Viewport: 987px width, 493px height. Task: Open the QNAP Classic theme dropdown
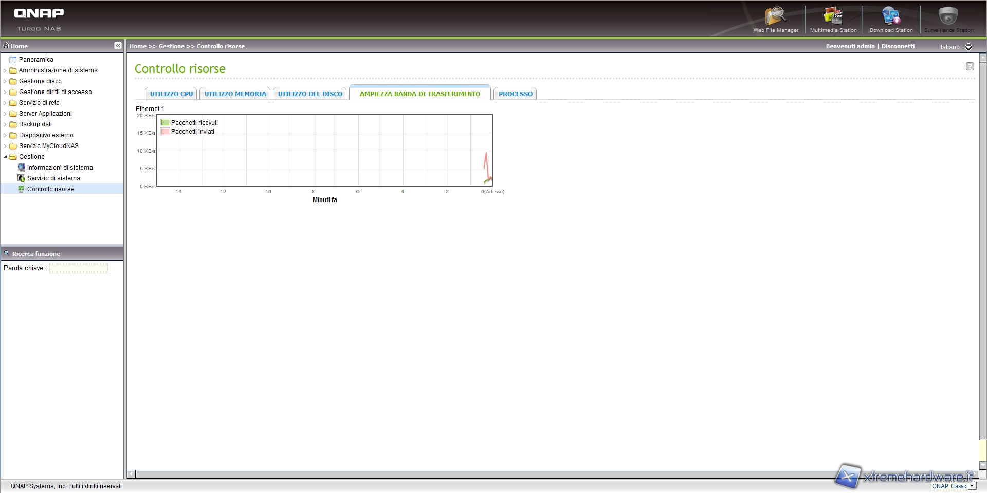[x=972, y=486]
